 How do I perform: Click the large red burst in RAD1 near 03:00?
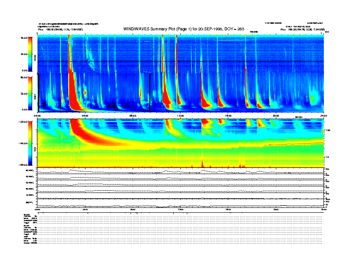coord(74,93)
